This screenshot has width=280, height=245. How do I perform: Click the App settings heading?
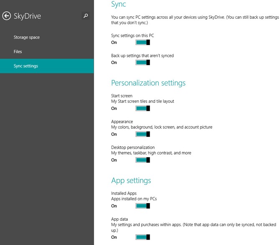(x=131, y=181)
